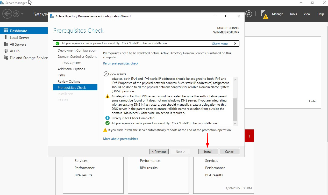328x195 pixels.
Task: Go forward in Server Manager navigation
Action: click(x=16, y=14)
